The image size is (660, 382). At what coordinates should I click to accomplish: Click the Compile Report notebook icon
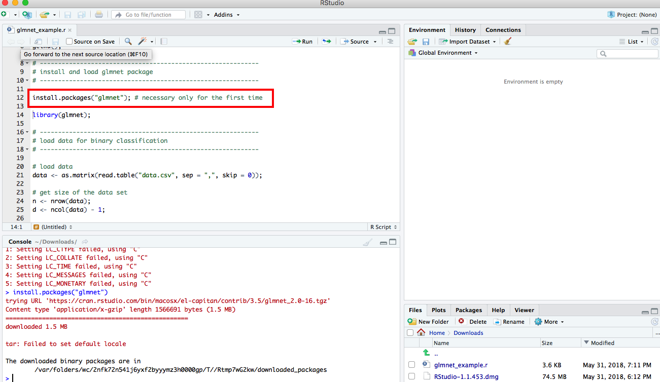(x=164, y=42)
